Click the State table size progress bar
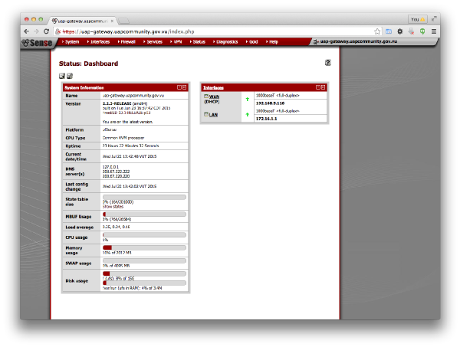The width and height of the screenshot is (460, 347). [144, 197]
